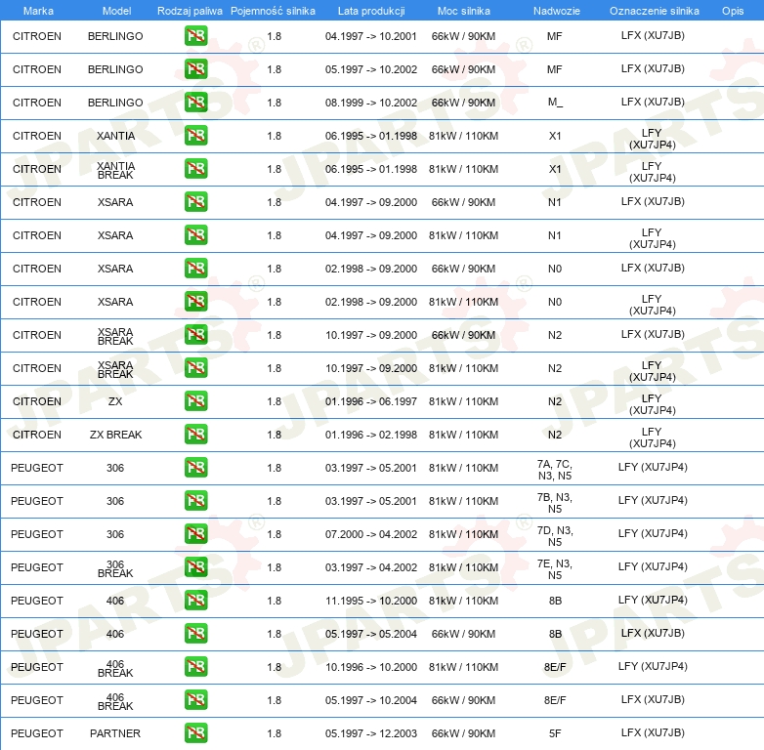Click Moc silnika column header
The width and height of the screenshot is (764, 750).
click(464, 11)
